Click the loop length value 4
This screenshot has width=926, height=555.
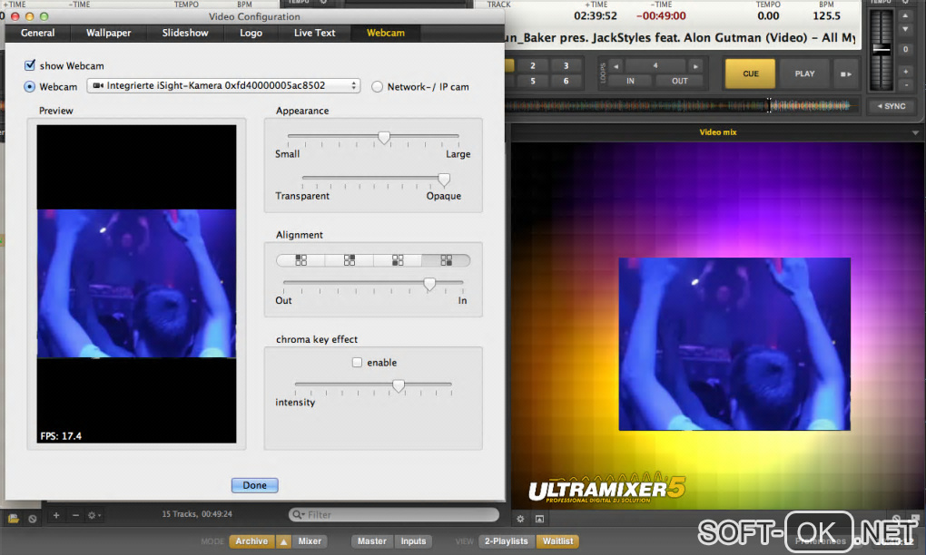pos(655,66)
